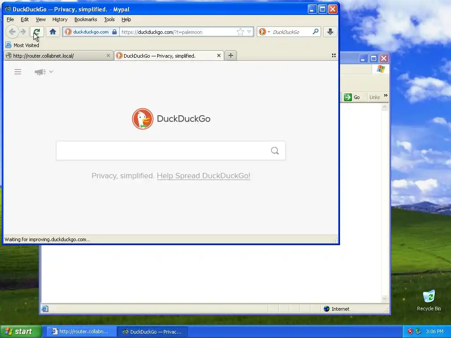Viewport: 451px width, 338px height.
Task: Click scroll up arrow in Internet Explorer window
Action: (x=385, y=107)
